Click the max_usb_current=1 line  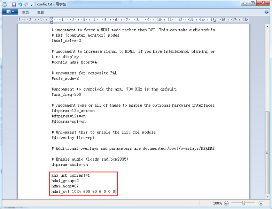[71, 175]
